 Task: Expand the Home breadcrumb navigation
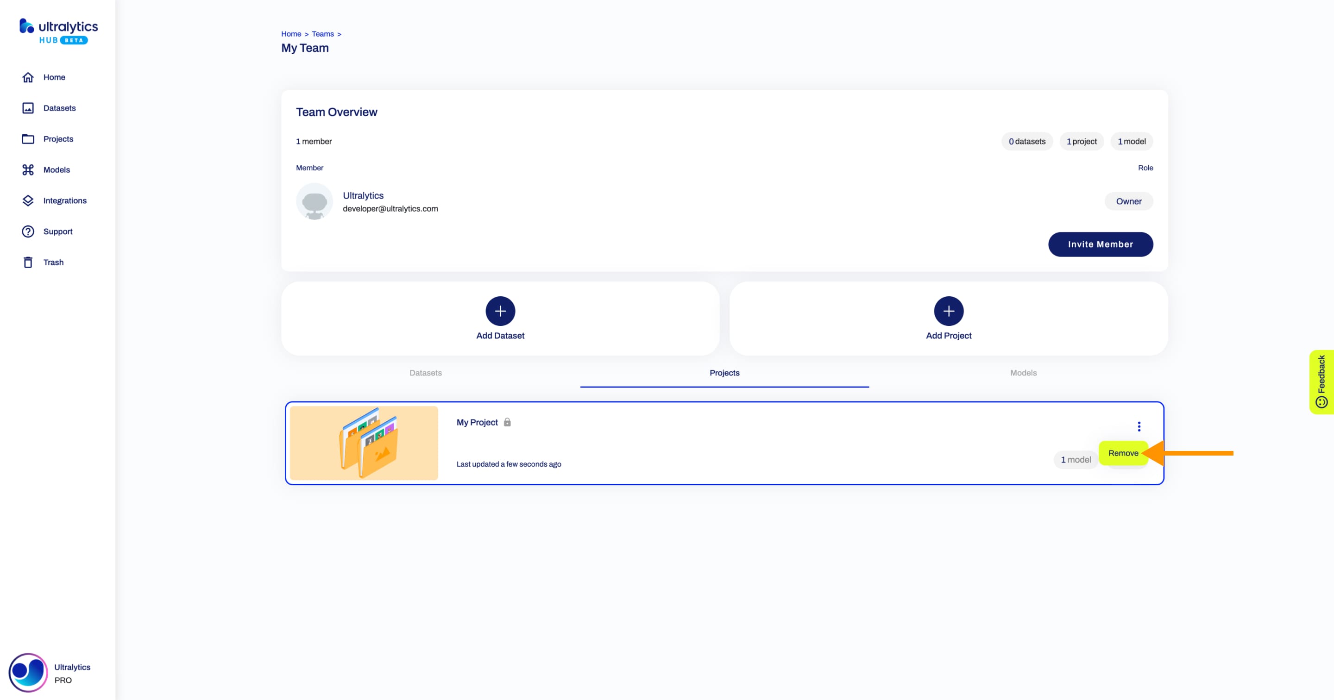290,33
